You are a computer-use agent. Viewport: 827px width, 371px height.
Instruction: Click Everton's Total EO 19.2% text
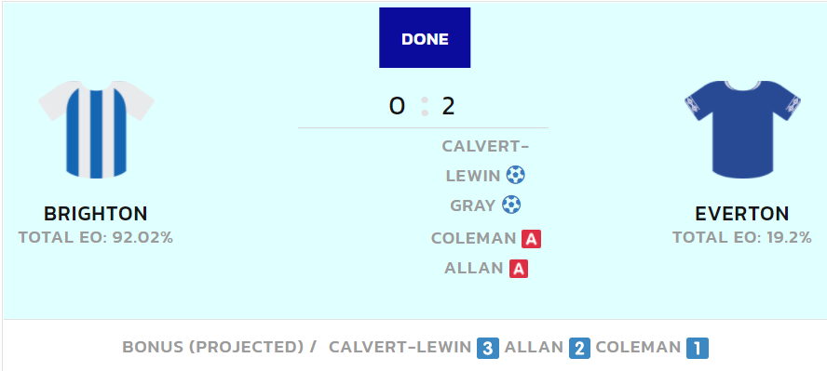pos(742,237)
